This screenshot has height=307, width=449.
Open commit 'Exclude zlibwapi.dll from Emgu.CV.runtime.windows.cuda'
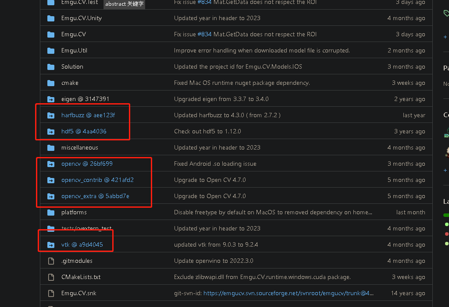[x=262, y=277]
